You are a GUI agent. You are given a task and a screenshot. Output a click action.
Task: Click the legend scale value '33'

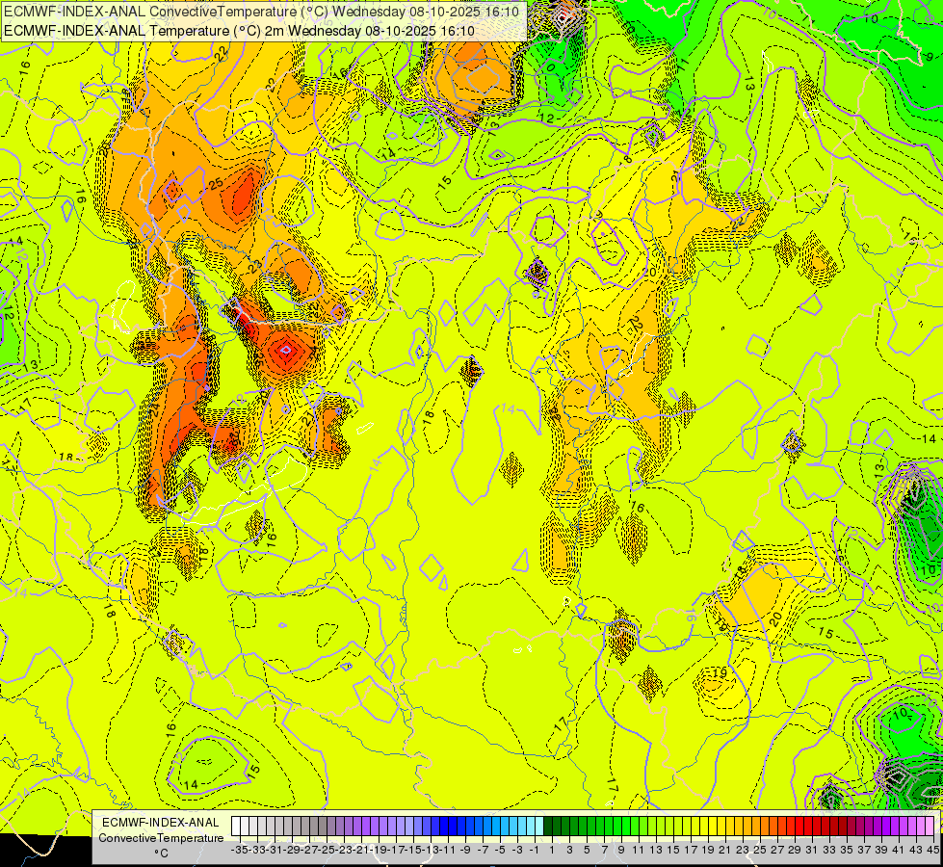(x=829, y=851)
